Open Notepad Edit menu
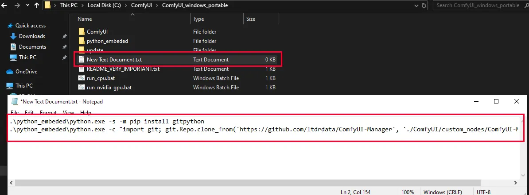 29,112
